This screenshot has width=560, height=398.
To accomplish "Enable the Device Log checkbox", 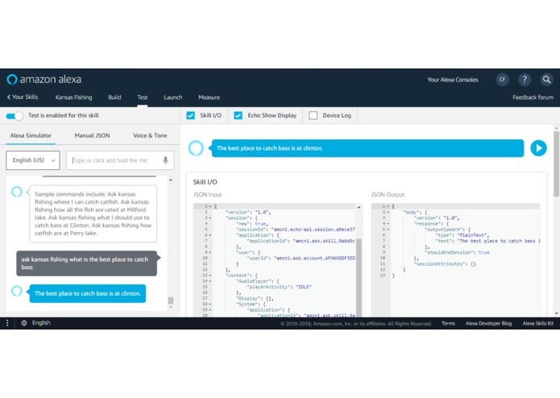I will click(313, 116).
